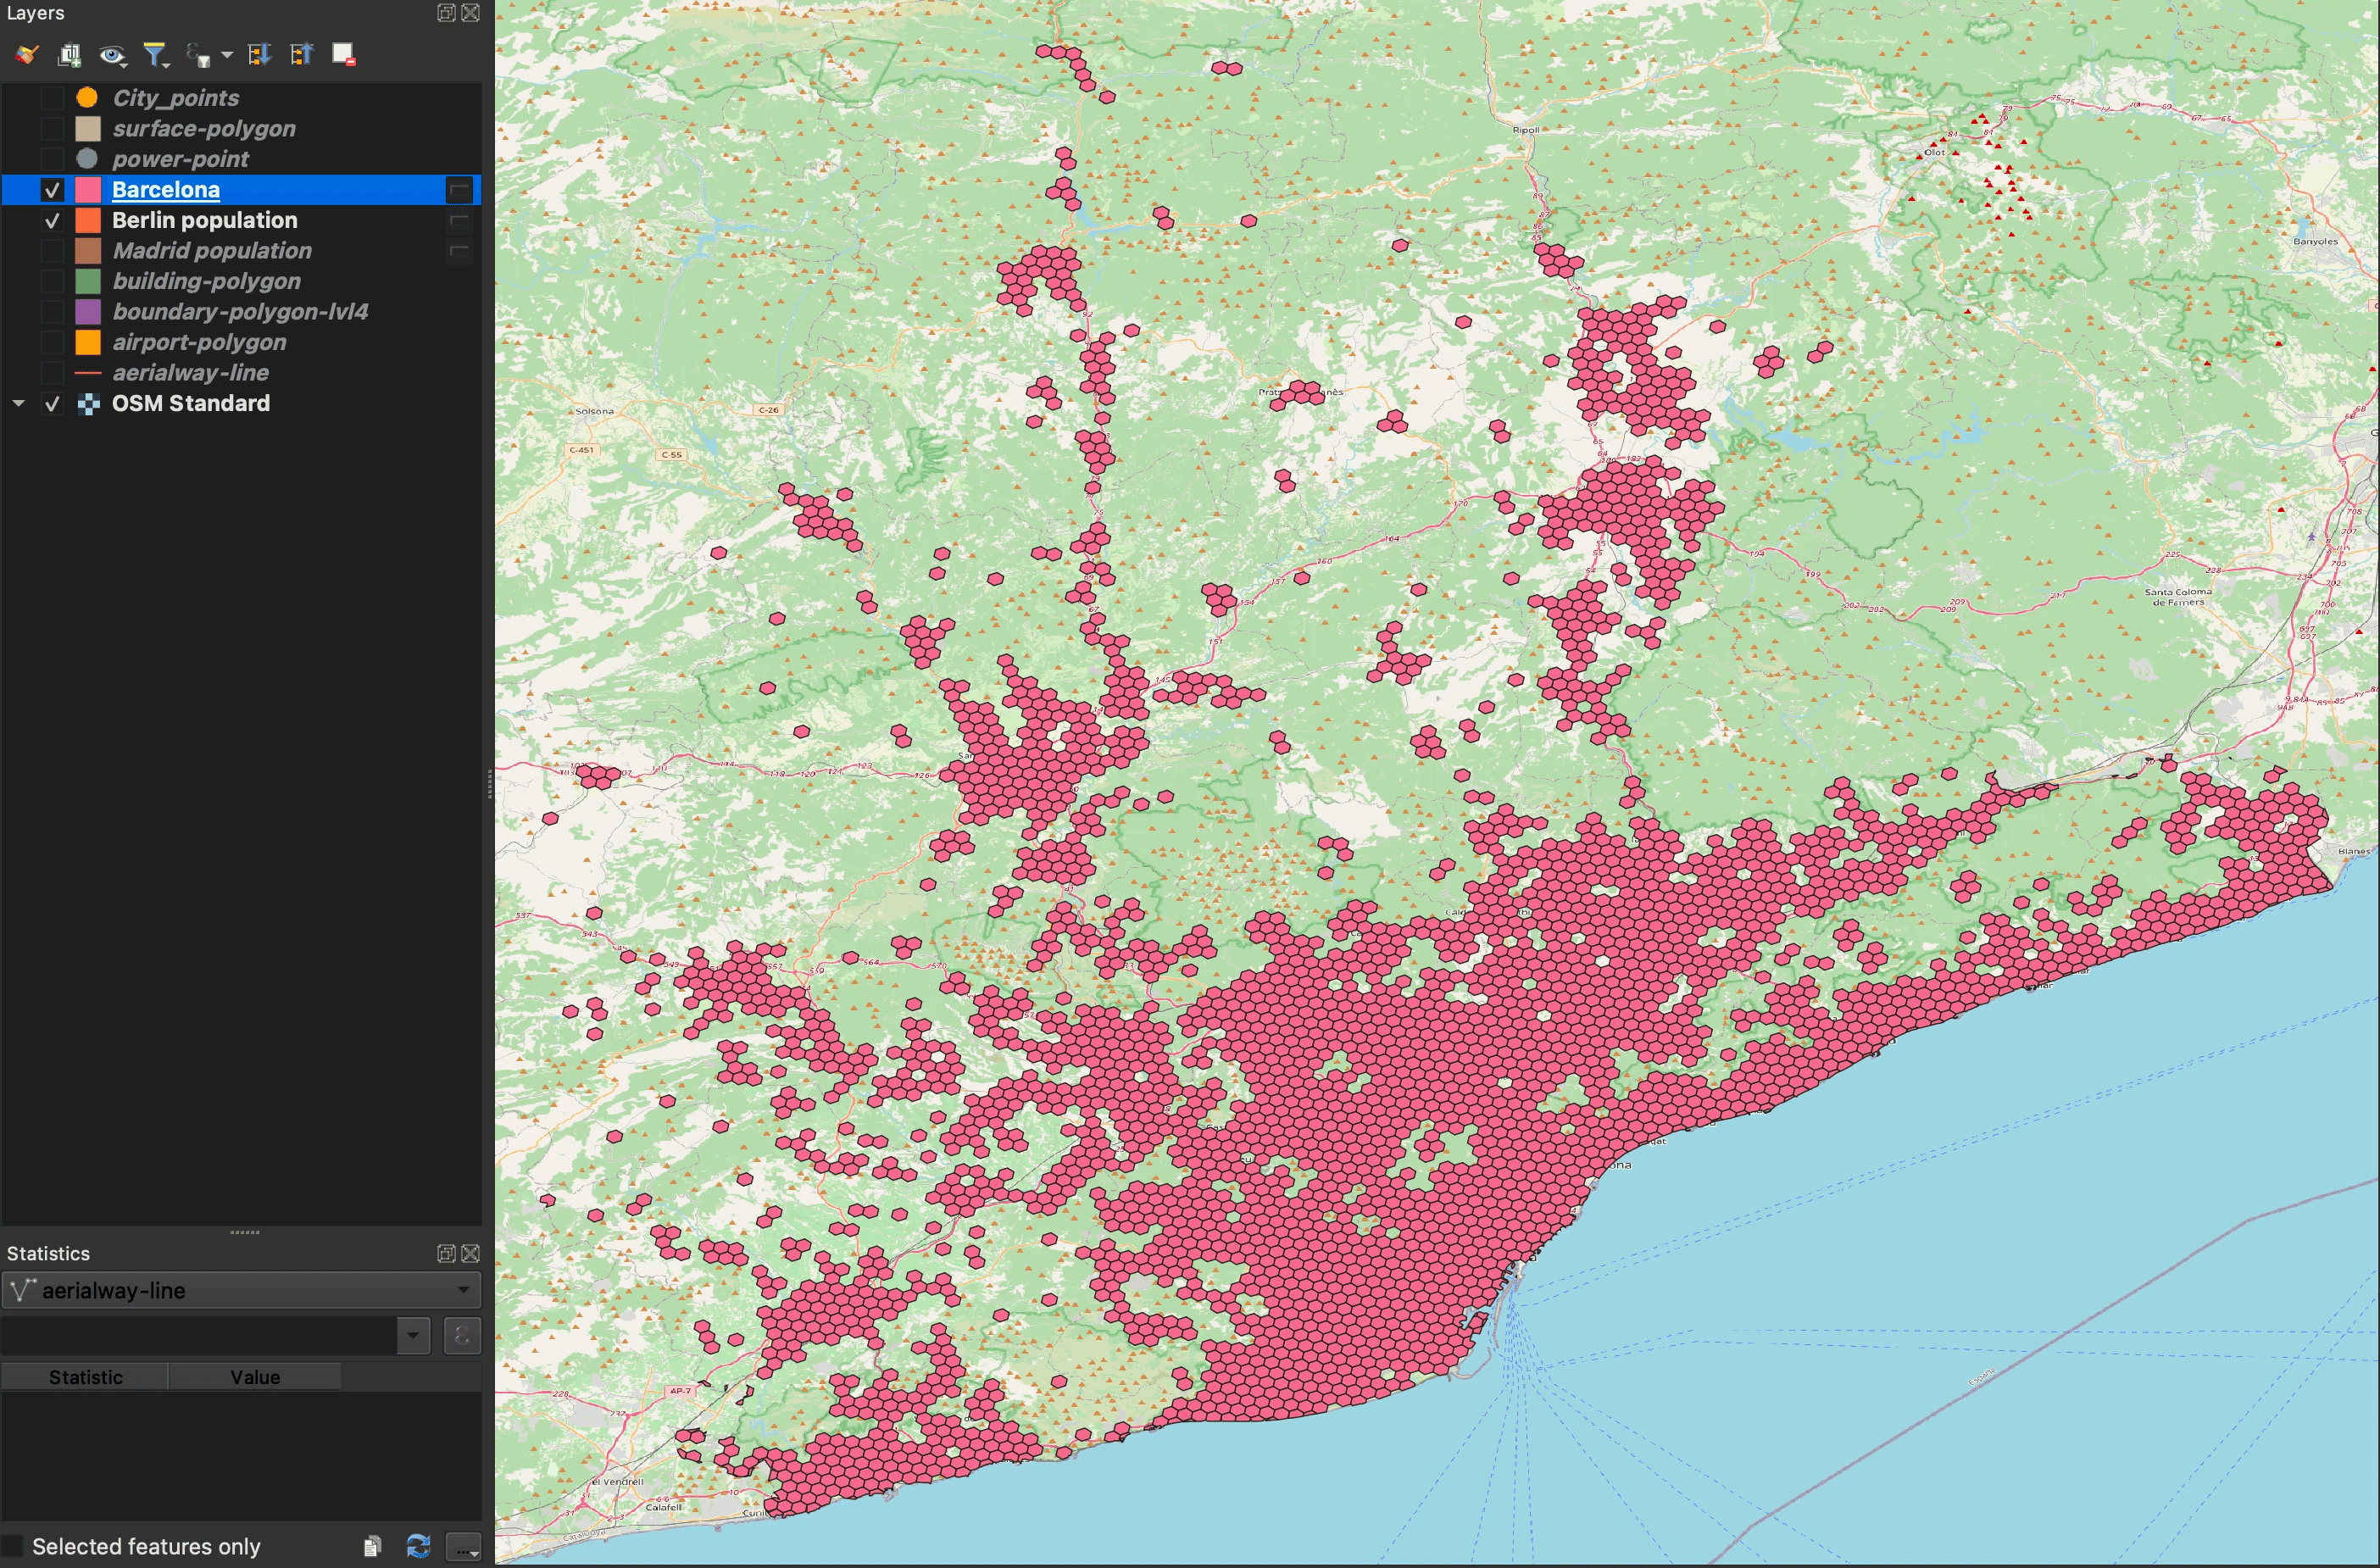
Task: Click the Remove Layer icon
Action: click(x=344, y=55)
